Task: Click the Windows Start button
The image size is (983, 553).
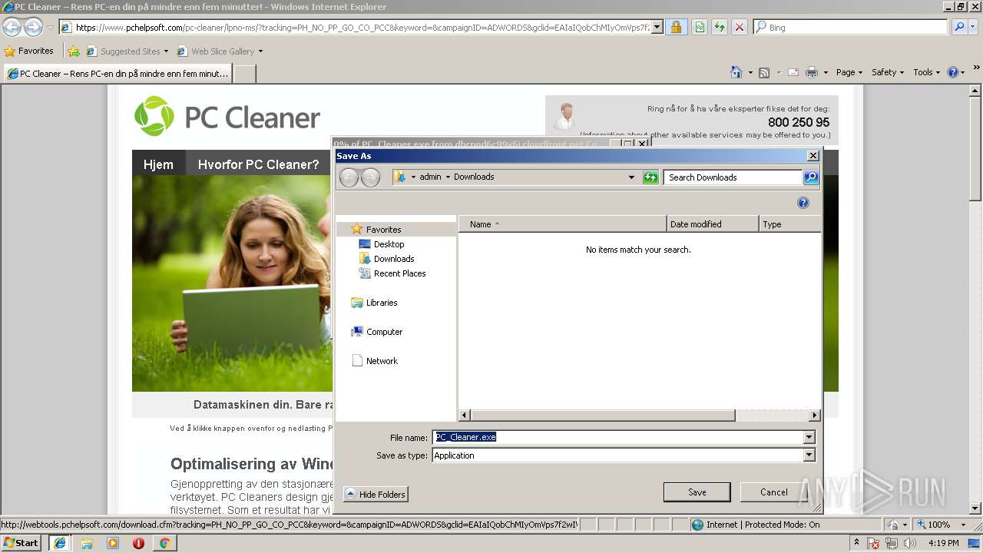Action: [x=22, y=543]
